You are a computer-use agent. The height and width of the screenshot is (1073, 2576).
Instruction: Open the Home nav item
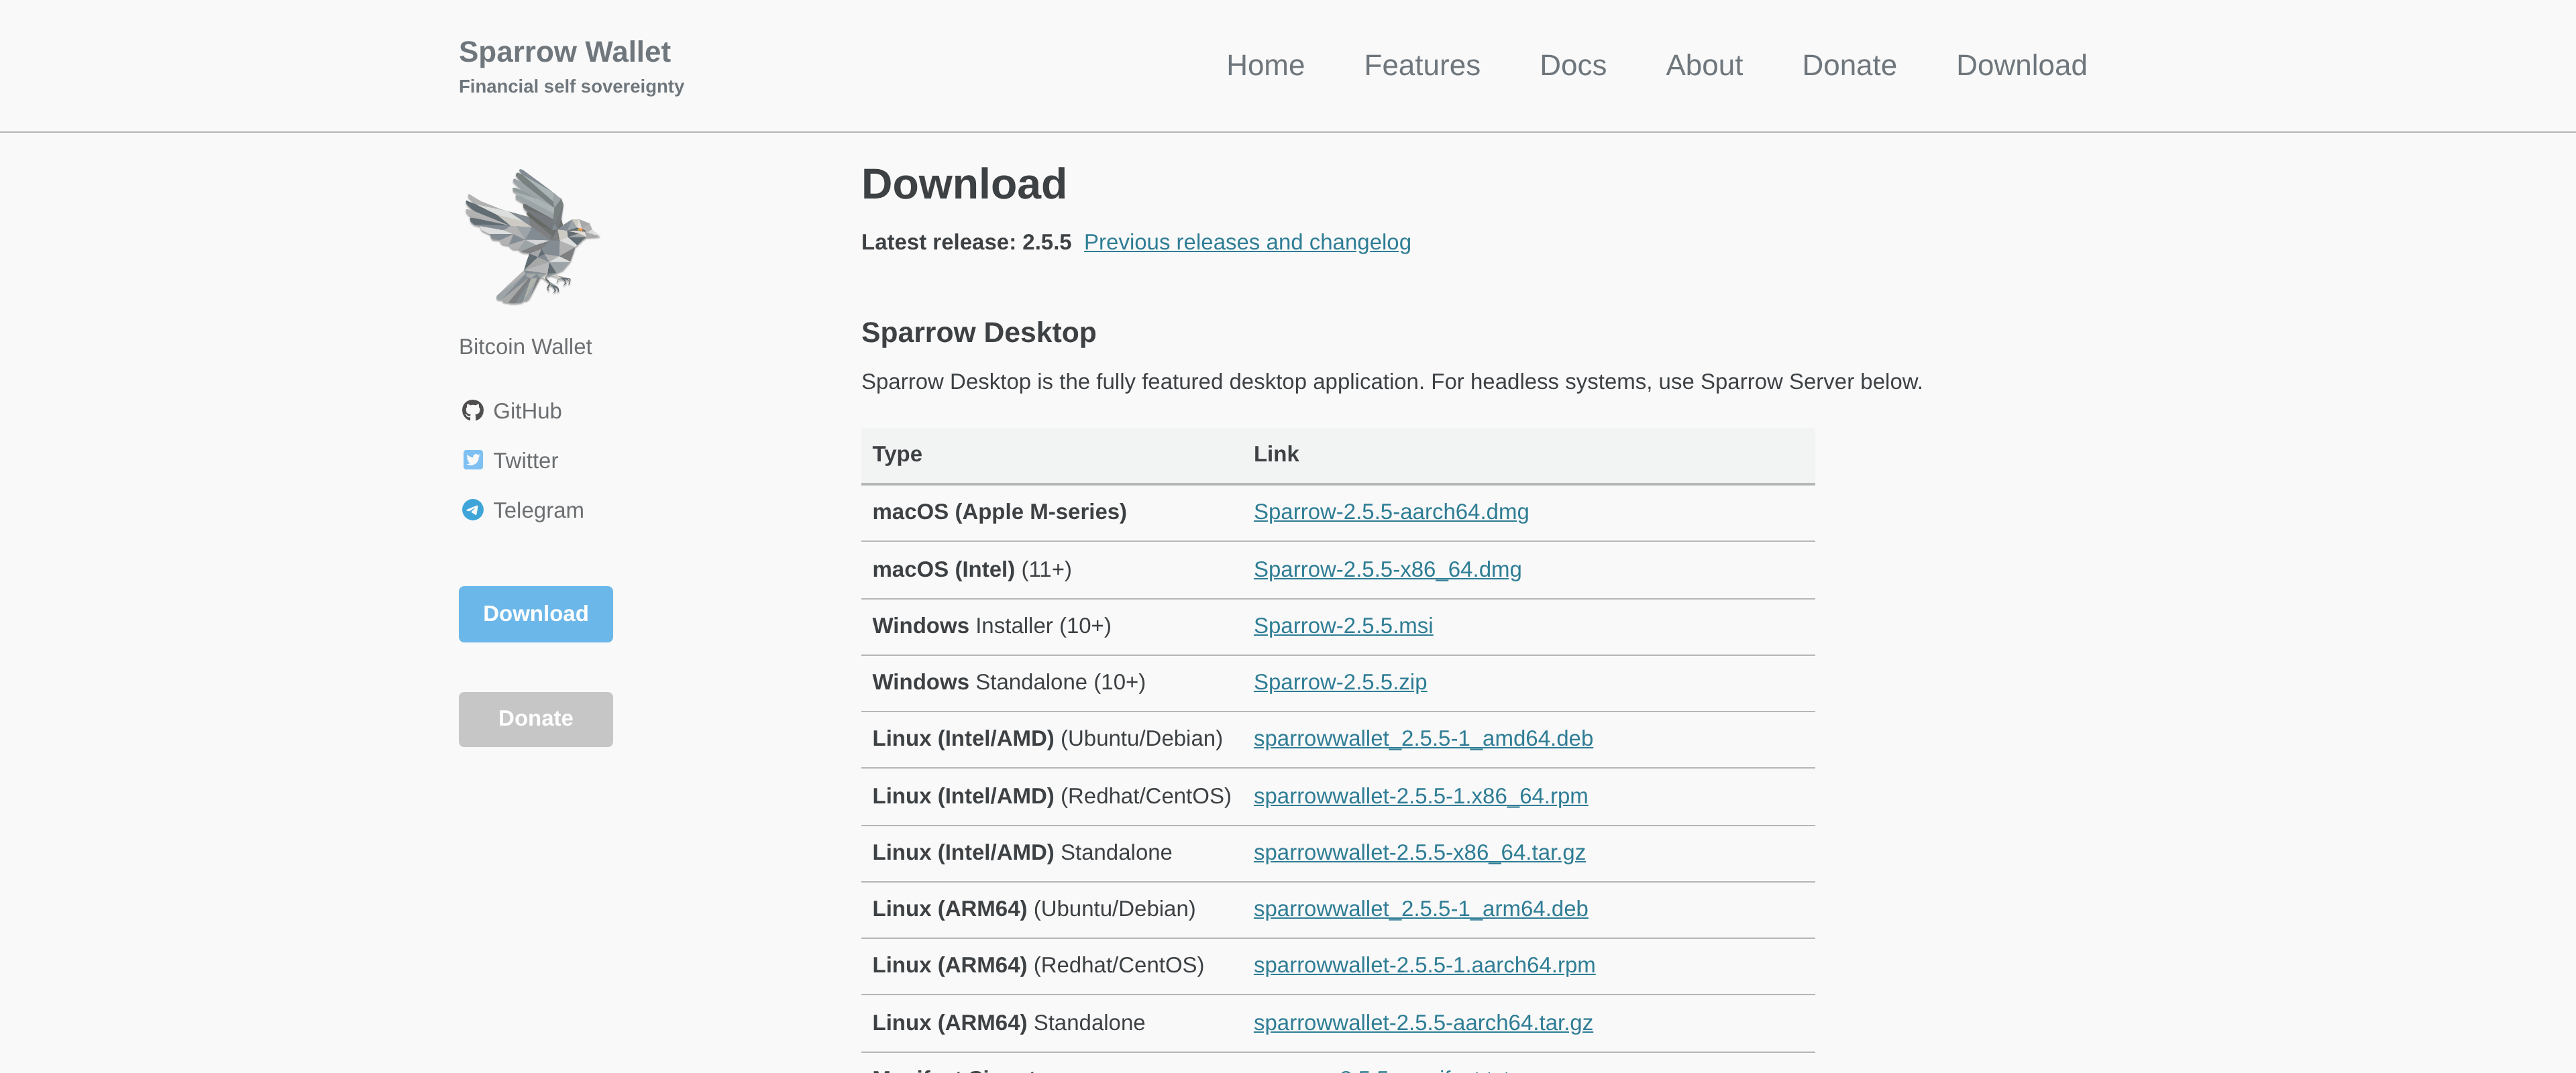[1265, 65]
